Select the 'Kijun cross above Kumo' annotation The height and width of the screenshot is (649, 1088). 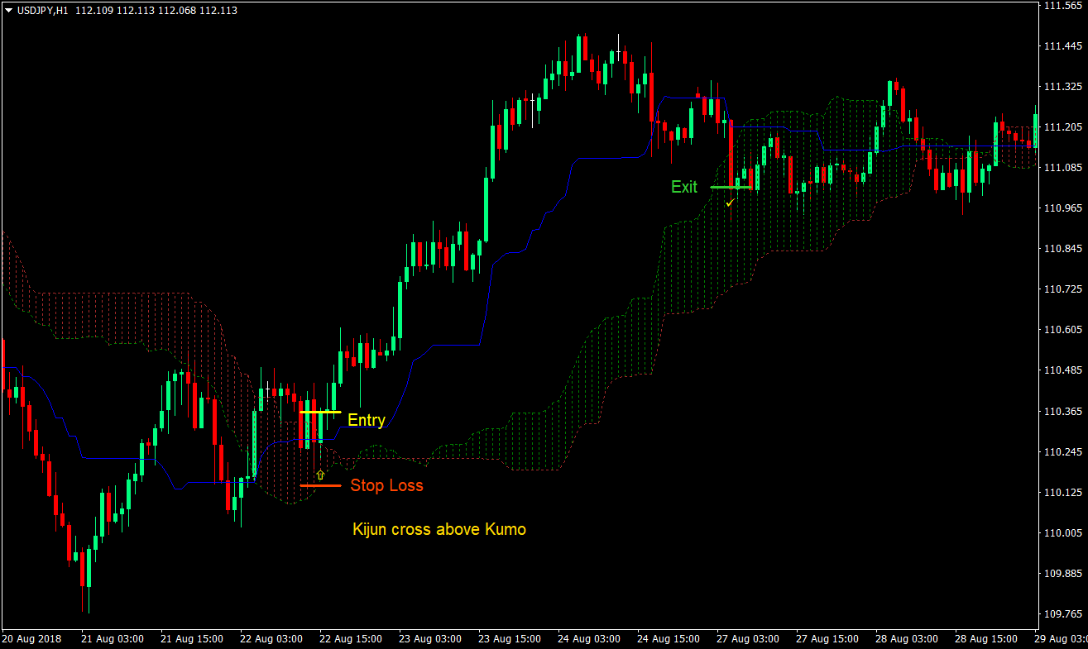(x=439, y=529)
